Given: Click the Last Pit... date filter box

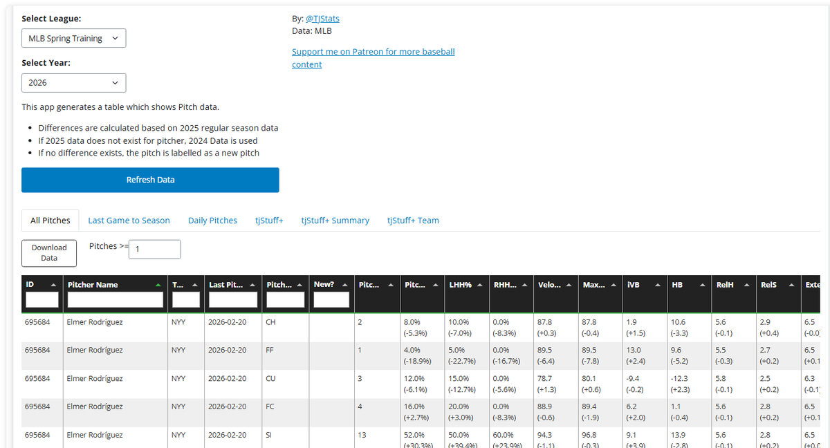Looking at the screenshot, I should coord(233,299).
